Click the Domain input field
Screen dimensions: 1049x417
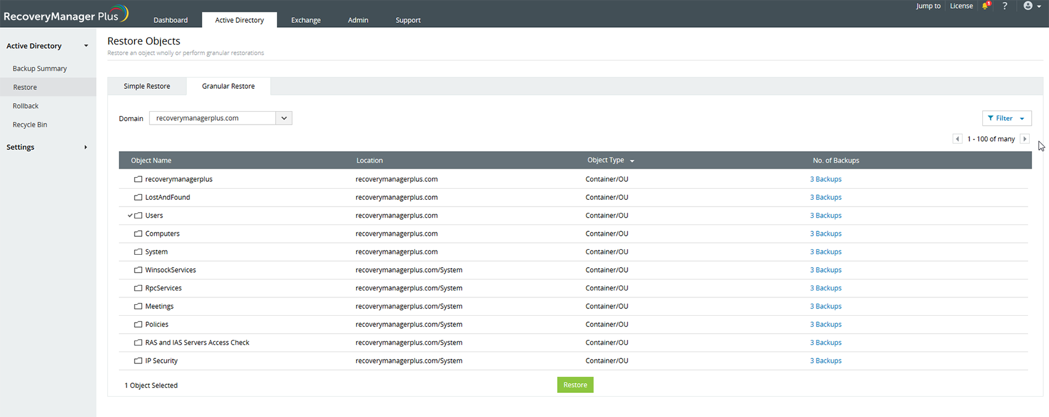pos(213,118)
